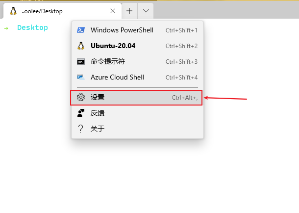Open 设置 from the dropdown menu
The height and width of the screenshot is (213, 299).
click(x=137, y=98)
